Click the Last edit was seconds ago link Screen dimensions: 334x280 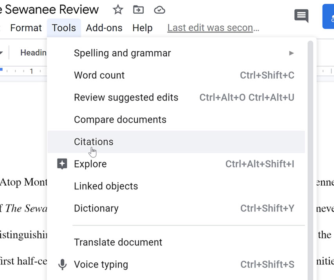point(213,27)
